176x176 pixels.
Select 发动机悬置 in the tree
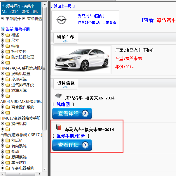[21, 74]
